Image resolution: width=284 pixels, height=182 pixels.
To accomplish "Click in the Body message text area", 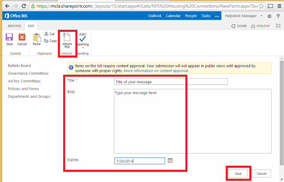I will (x=193, y=121).
